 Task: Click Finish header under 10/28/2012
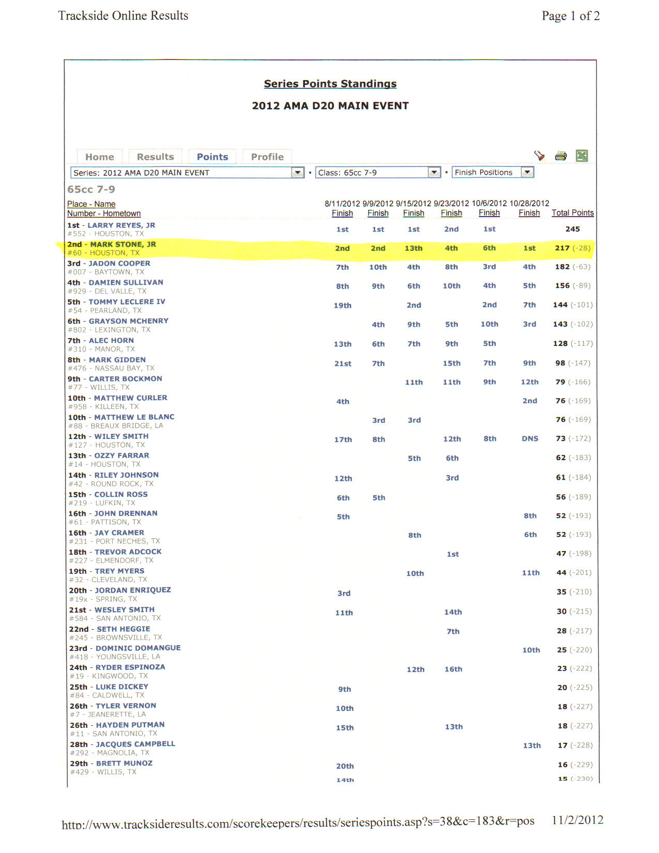529,213
